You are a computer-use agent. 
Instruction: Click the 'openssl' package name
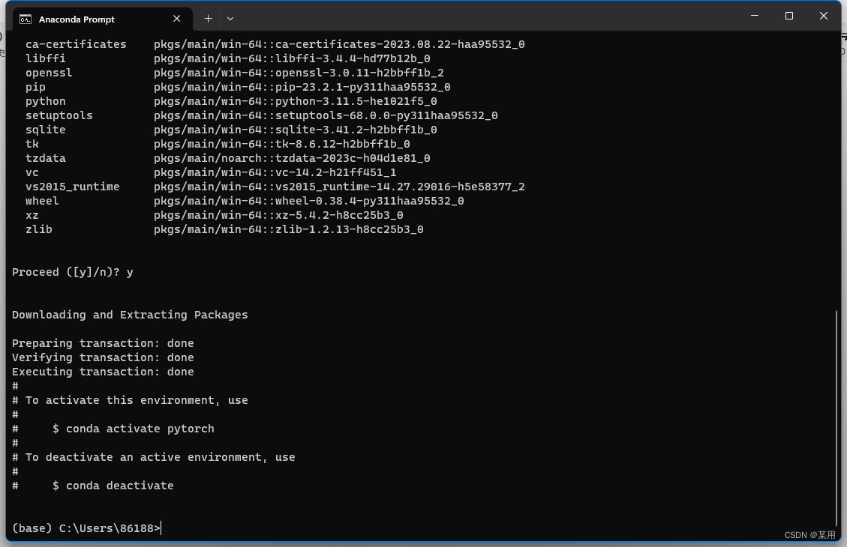point(49,73)
